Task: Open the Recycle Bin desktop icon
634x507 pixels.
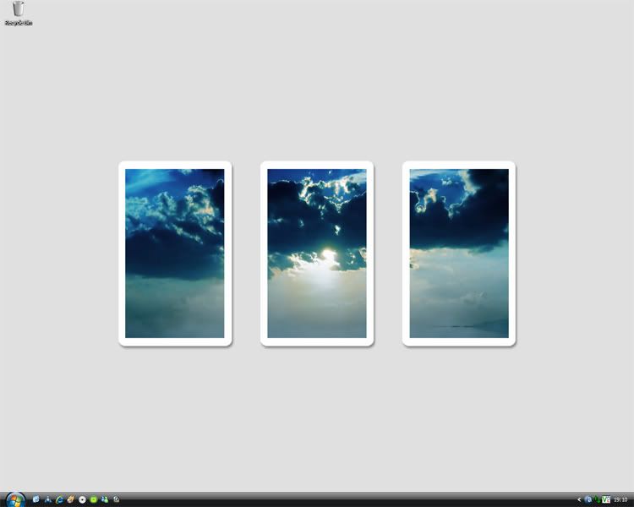Action: [x=18, y=10]
